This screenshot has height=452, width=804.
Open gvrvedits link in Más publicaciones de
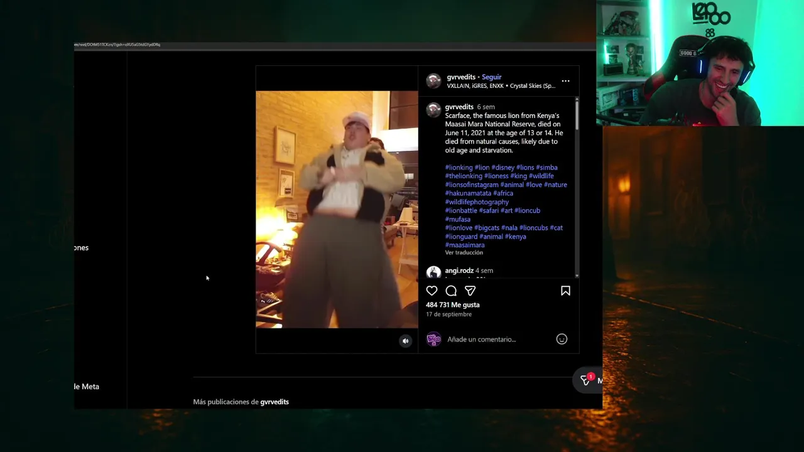click(274, 402)
